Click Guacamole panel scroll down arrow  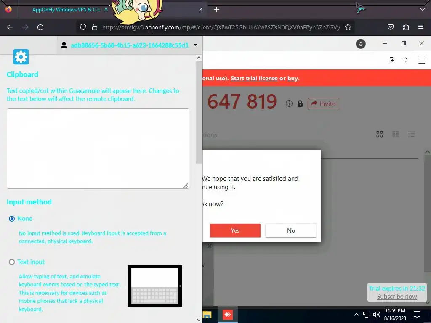click(199, 320)
